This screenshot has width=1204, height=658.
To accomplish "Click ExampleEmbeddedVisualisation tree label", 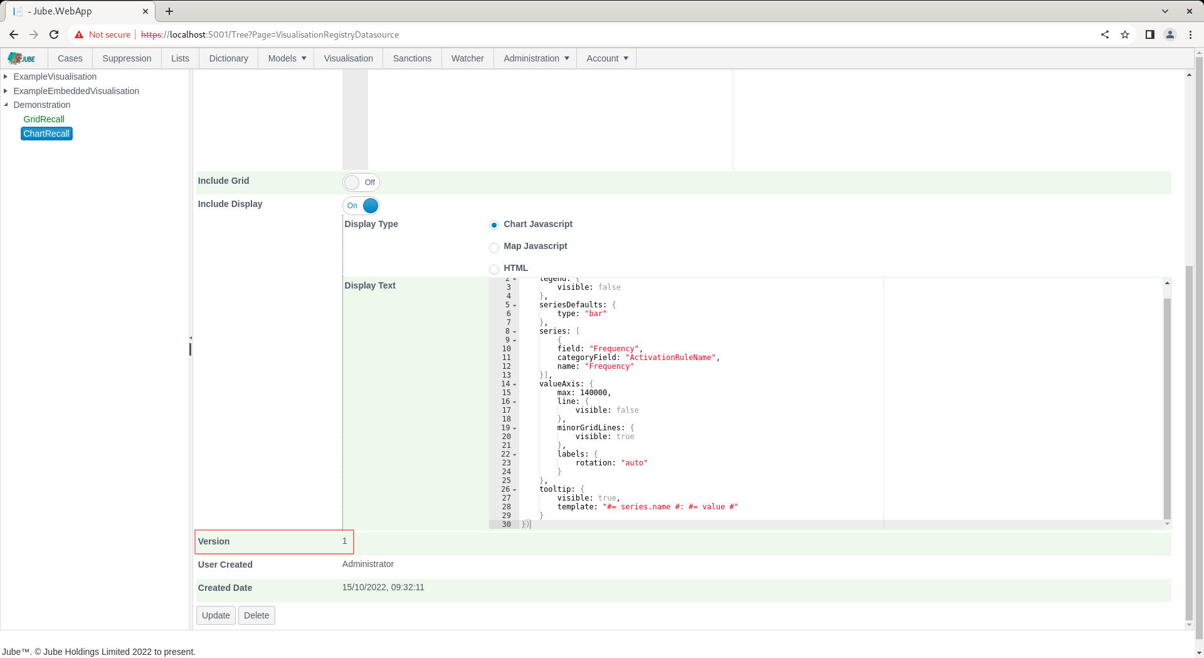I will 77,91.
